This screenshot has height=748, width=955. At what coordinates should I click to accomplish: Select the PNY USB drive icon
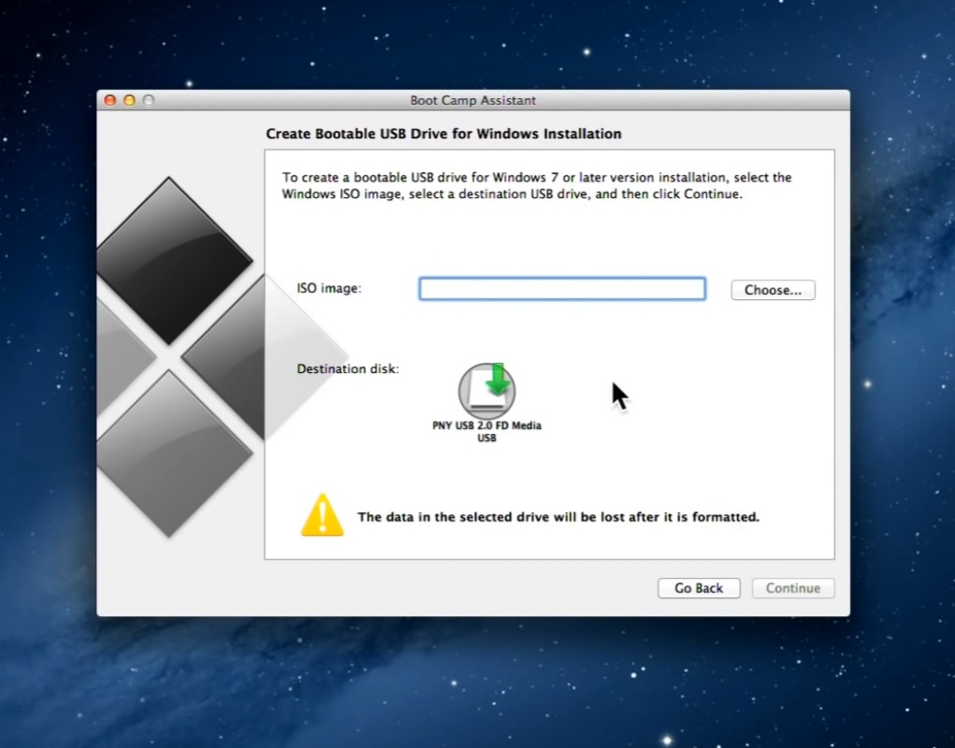tap(486, 391)
